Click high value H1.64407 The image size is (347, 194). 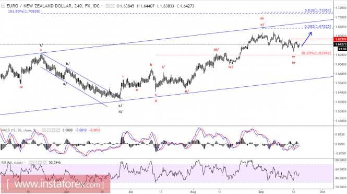(x=146, y=6)
